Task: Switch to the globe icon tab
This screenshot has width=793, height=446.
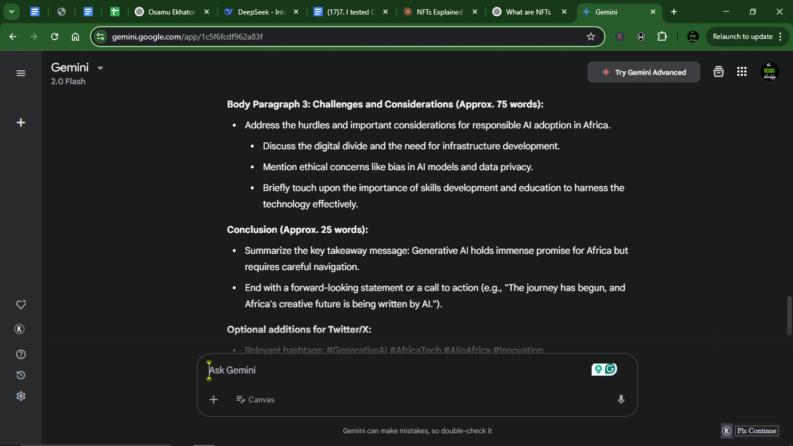Action: [62, 12]
